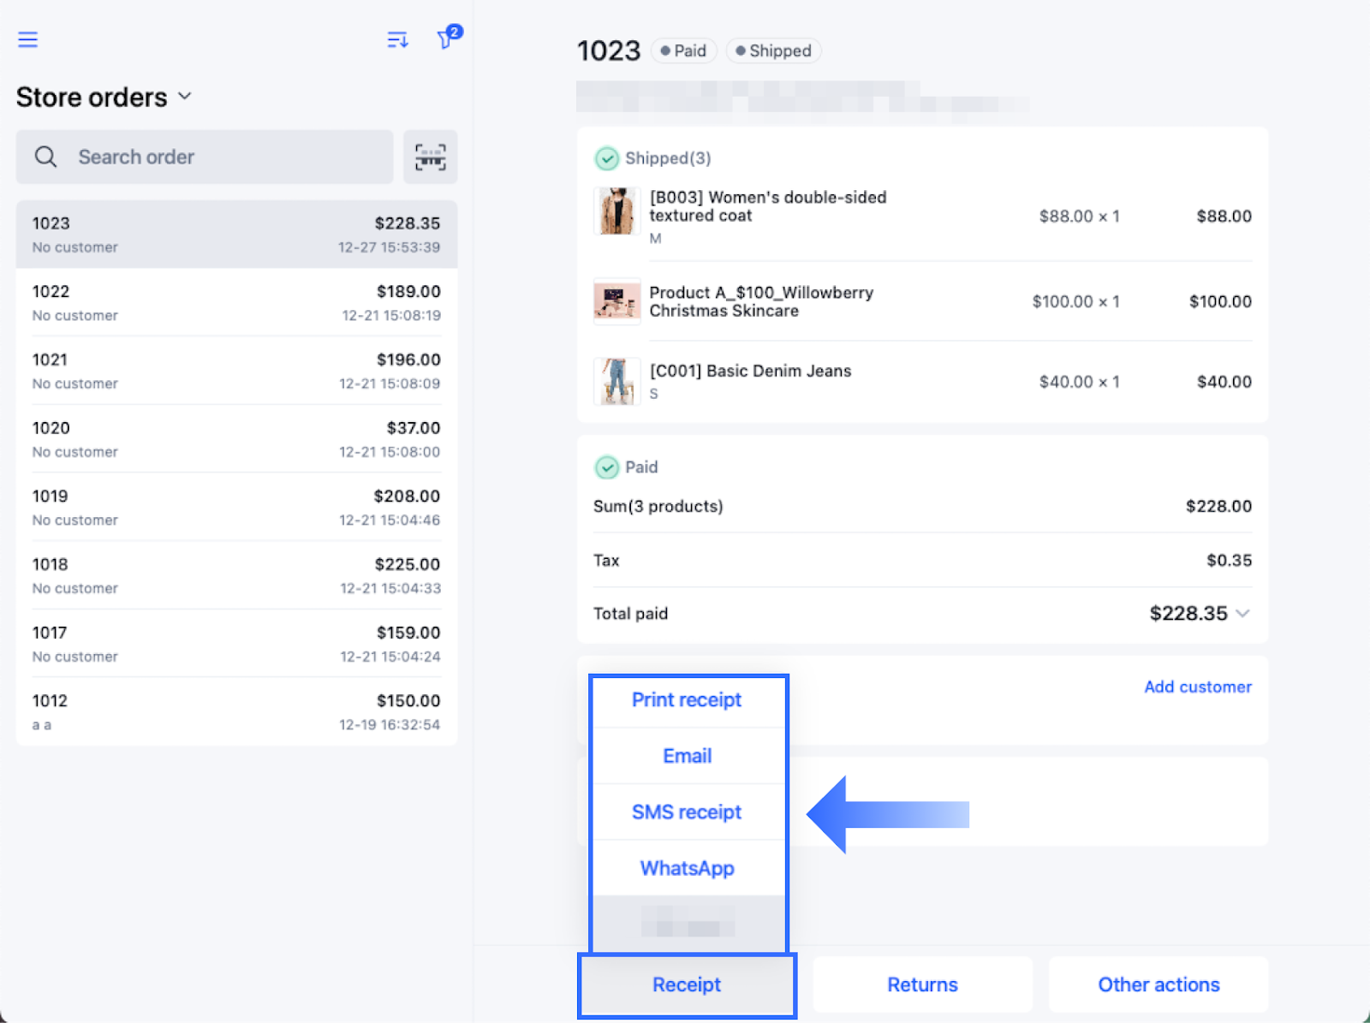Click the green Paid check icon

click(x=606, y=467)
